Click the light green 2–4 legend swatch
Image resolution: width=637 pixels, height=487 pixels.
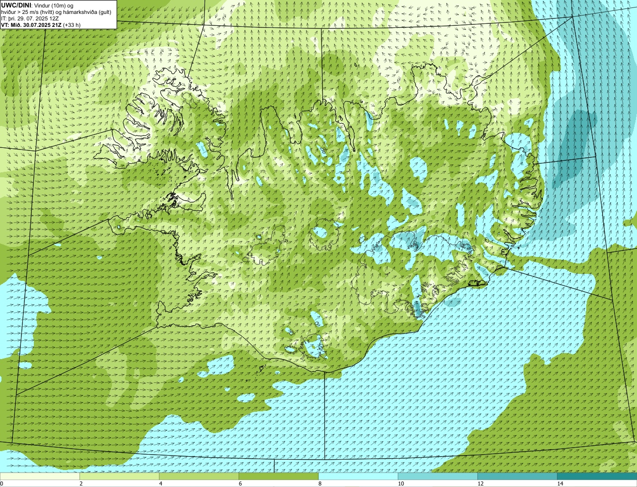pyautogui.click(x=119, y=477)
